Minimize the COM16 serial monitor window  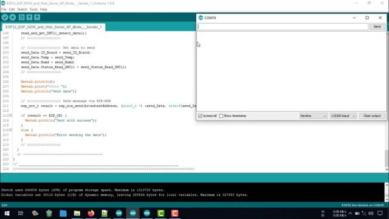[354, 18]
